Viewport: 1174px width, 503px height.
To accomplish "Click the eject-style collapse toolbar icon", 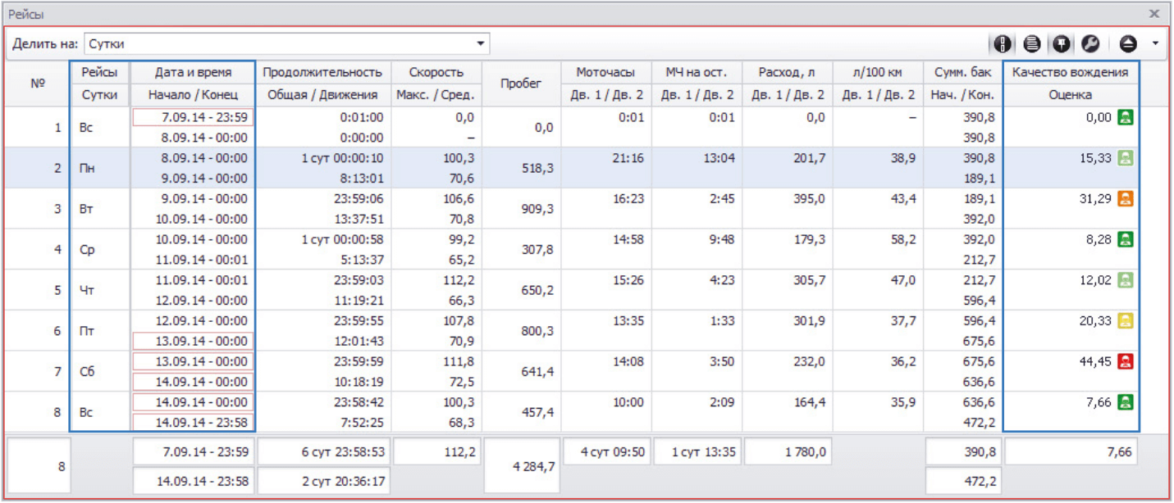I will [1127, 43].
